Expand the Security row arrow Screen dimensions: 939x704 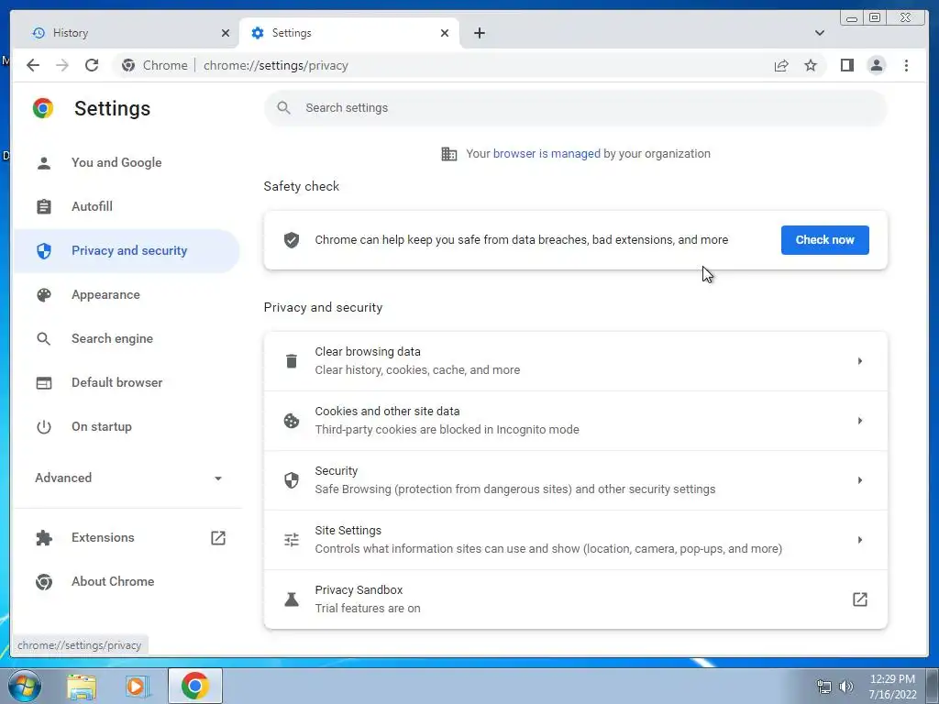860,480
